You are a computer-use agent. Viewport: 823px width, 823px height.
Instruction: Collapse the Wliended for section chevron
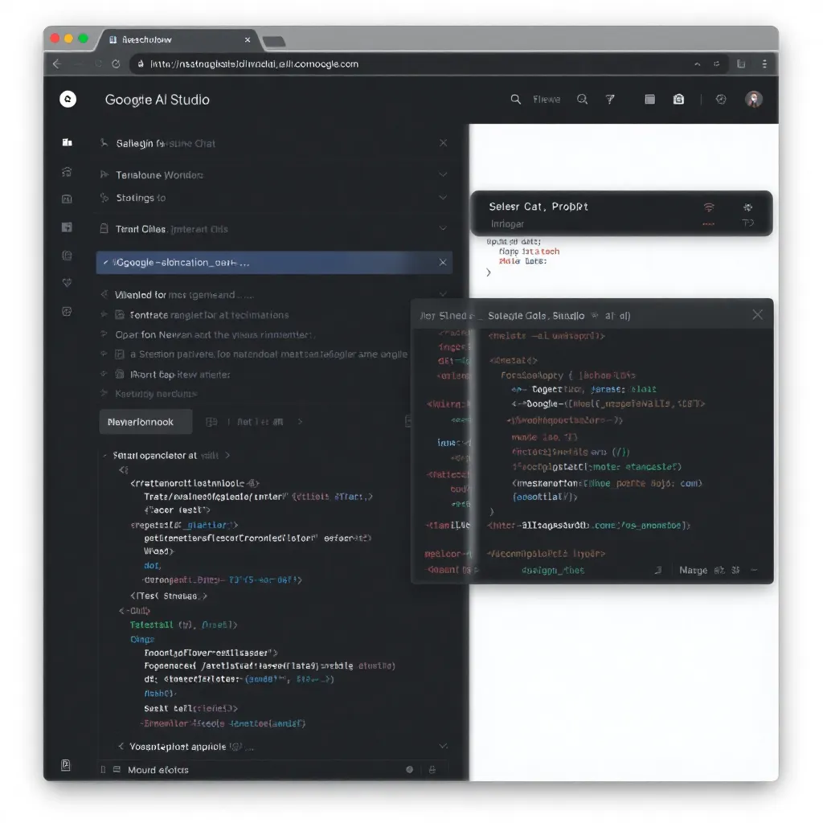(x=442, y=295)
